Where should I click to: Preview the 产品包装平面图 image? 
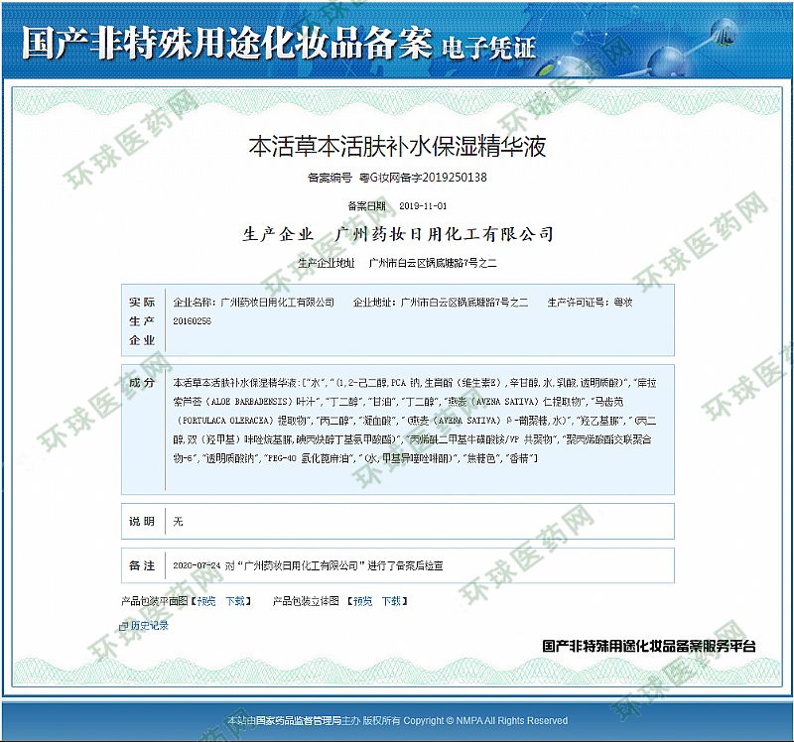pos(205,601)
